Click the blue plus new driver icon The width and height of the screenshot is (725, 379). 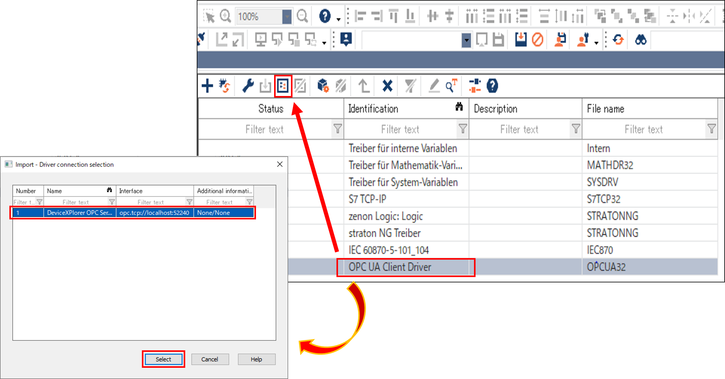point(207,86)
